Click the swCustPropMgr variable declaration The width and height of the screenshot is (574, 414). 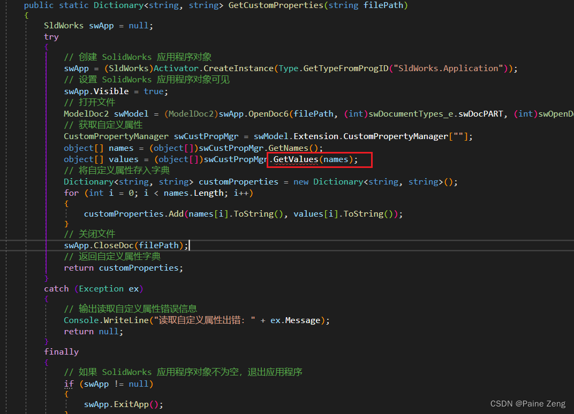tap(206, 136)
